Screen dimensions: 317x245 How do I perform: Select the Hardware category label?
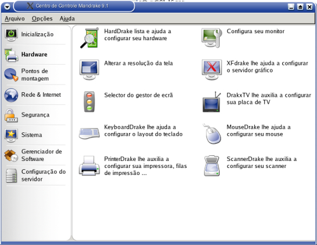[34, 54]
